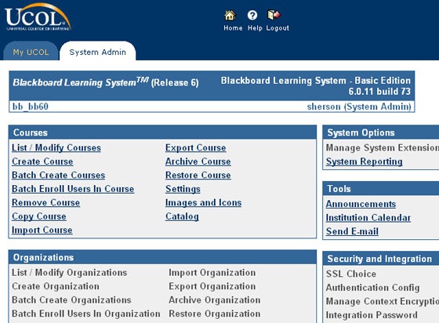Switch to the My UCOL tab
Screen dimensions: 439x323
click(x=31, y=52)
